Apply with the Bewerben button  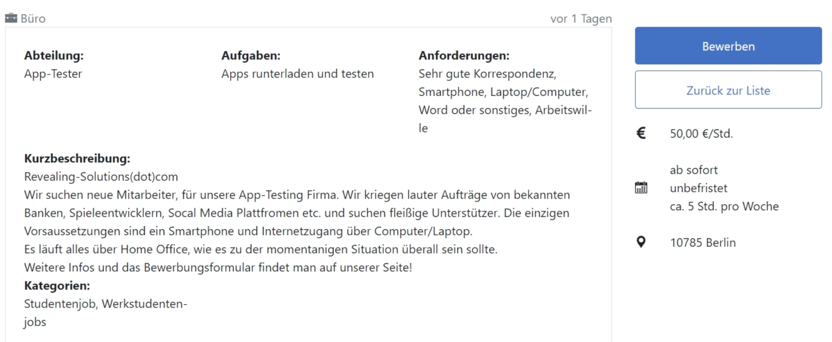tap(728, 46)
